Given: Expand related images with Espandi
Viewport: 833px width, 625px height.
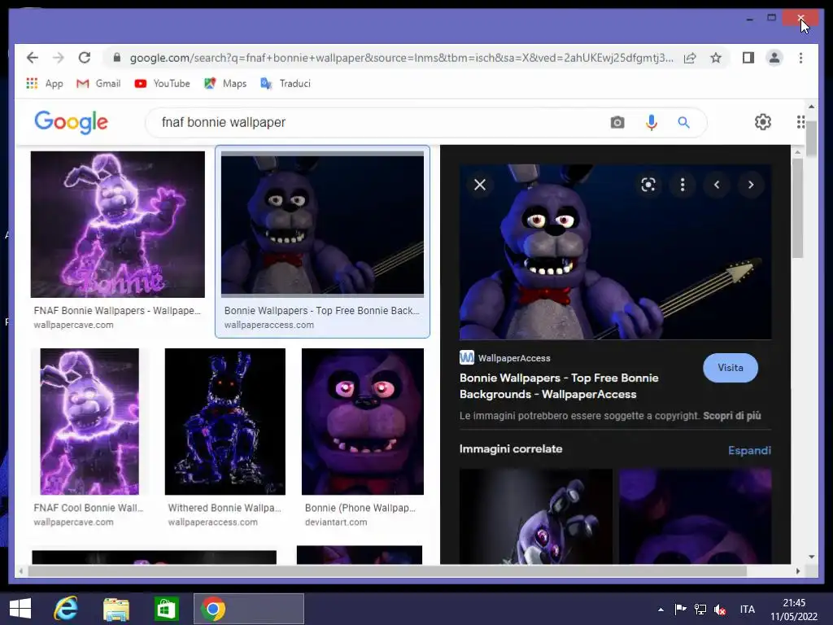Looking at the screenshot, I should tap(749, 450).
